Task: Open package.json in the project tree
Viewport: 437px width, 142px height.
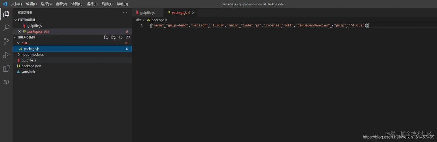Action: pyautogui.click(x=72, y=66)
